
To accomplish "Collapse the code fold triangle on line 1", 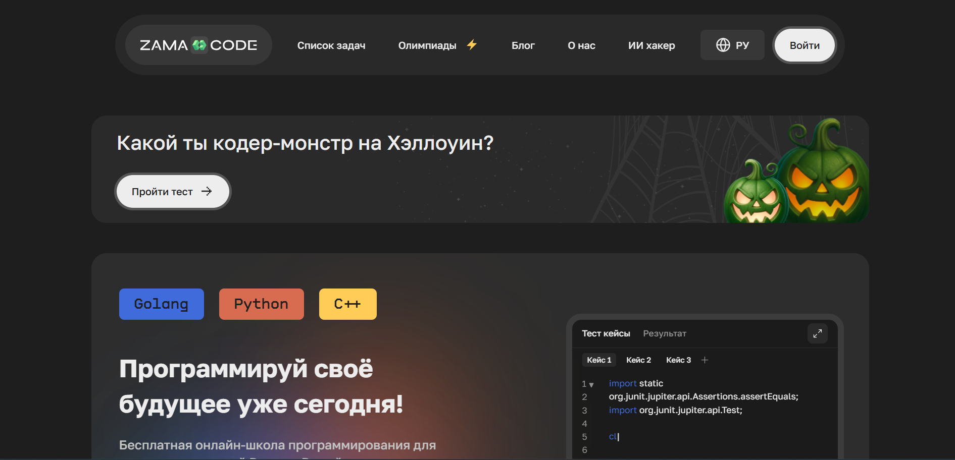I will coord(591,384).
